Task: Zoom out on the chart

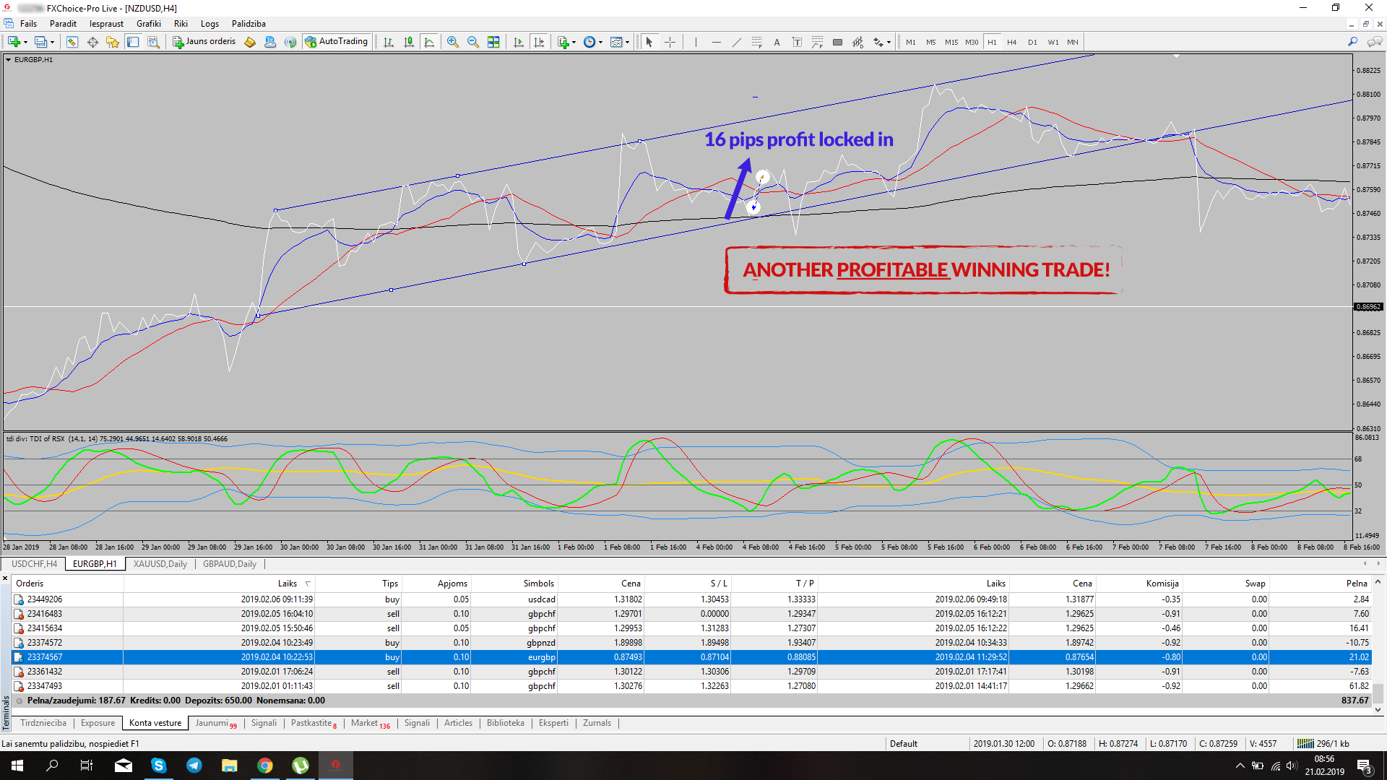Action: 473,42
